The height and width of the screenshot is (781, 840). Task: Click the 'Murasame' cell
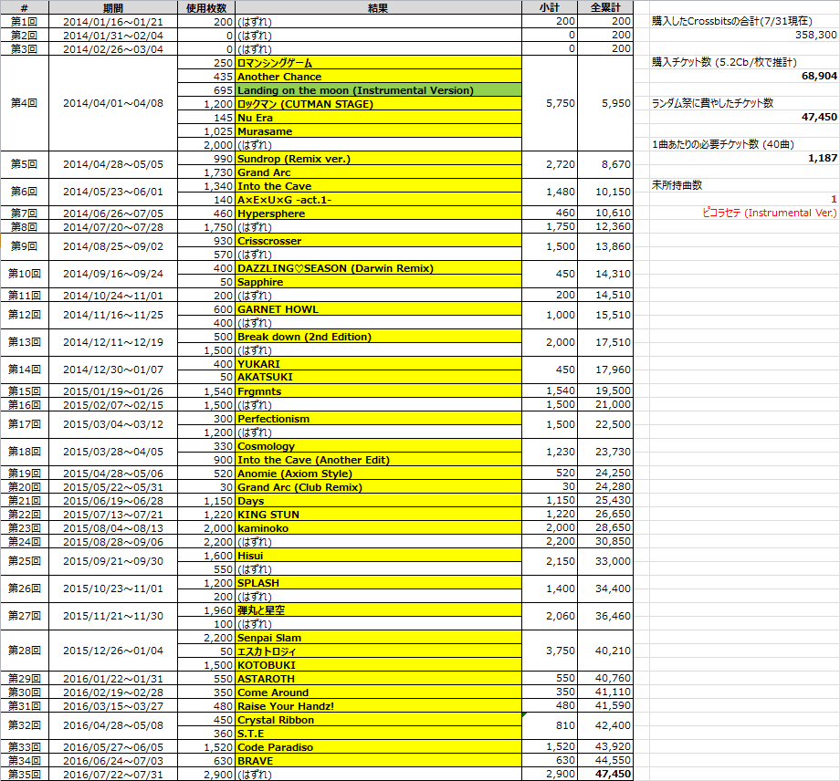tap(378, 131)
